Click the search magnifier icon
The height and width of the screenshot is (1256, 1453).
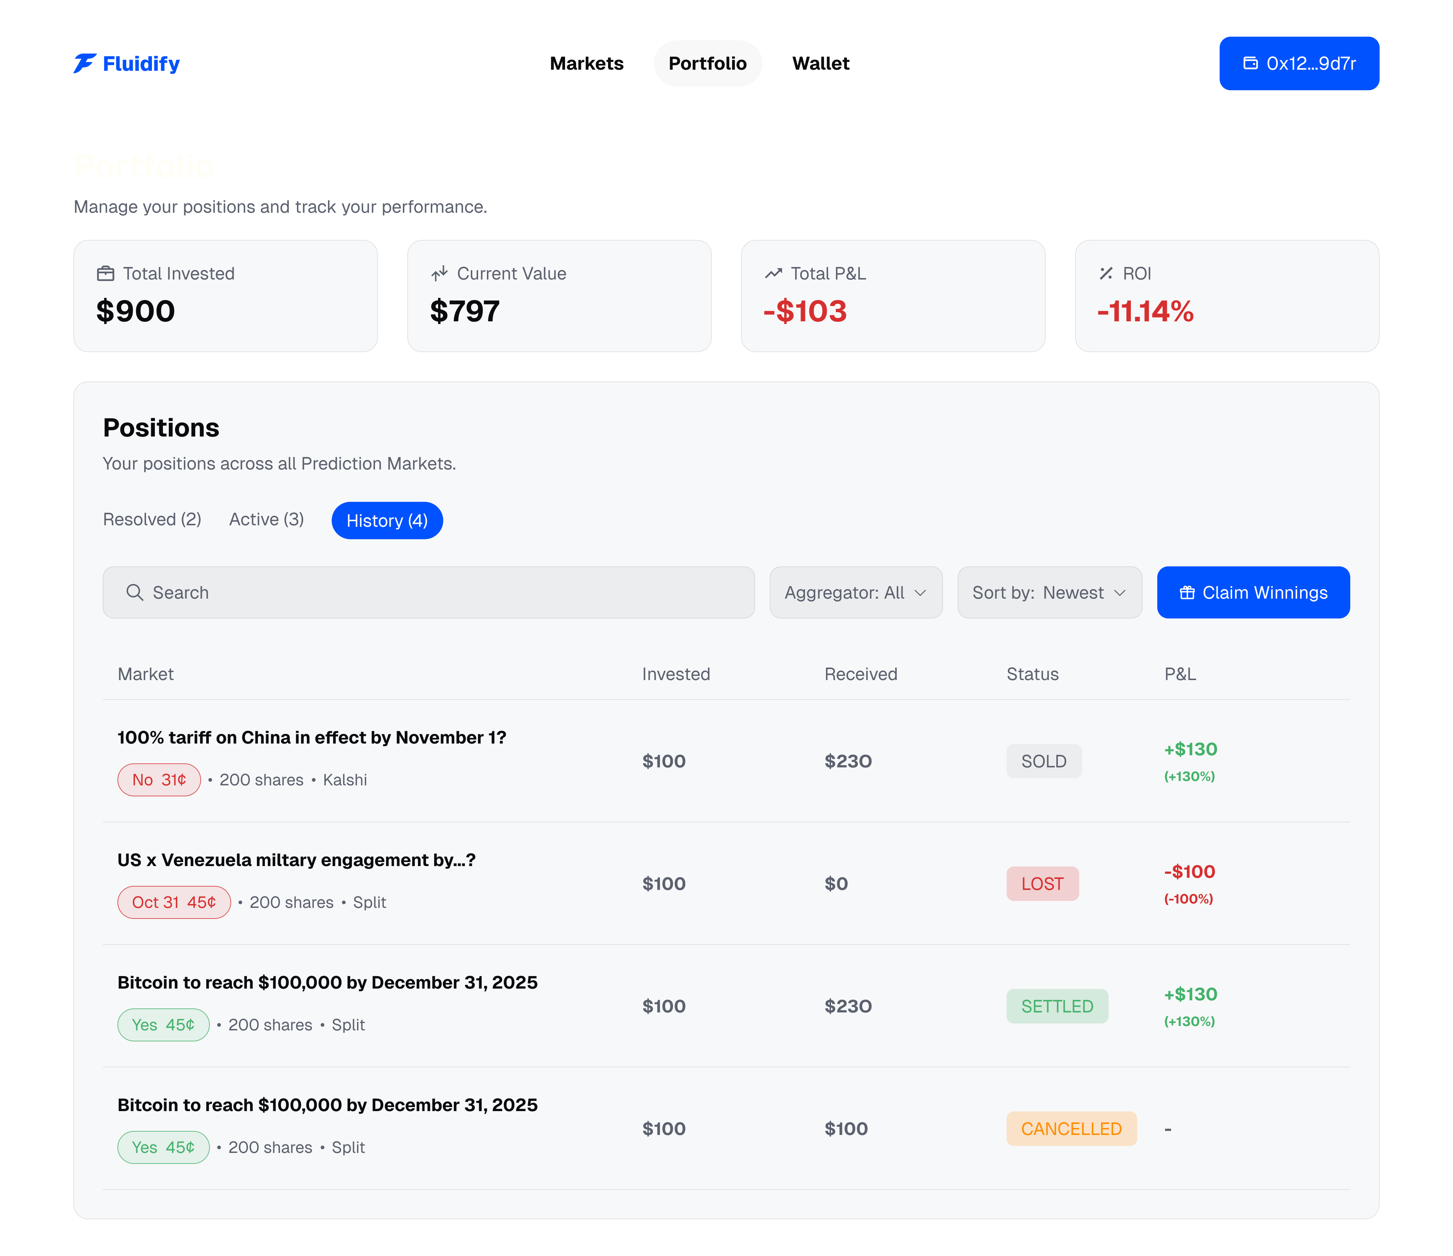pyautogui.click(x=135, y=592)
